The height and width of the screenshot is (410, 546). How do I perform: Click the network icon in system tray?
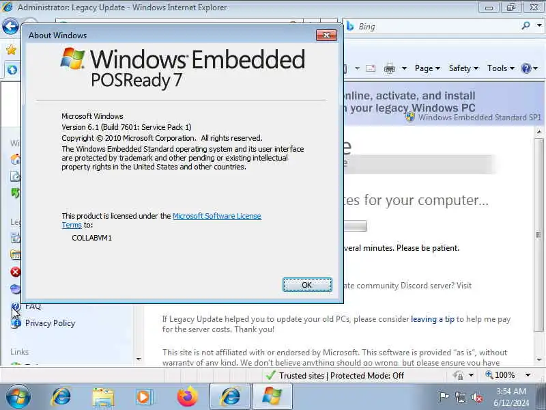(x=460, y=397)
